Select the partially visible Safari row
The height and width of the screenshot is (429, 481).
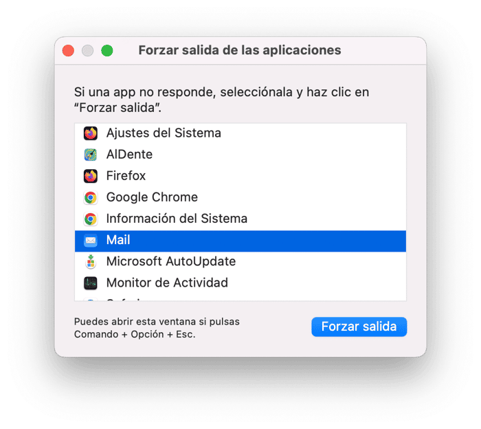pyautogui.click(x=240, y=298)
